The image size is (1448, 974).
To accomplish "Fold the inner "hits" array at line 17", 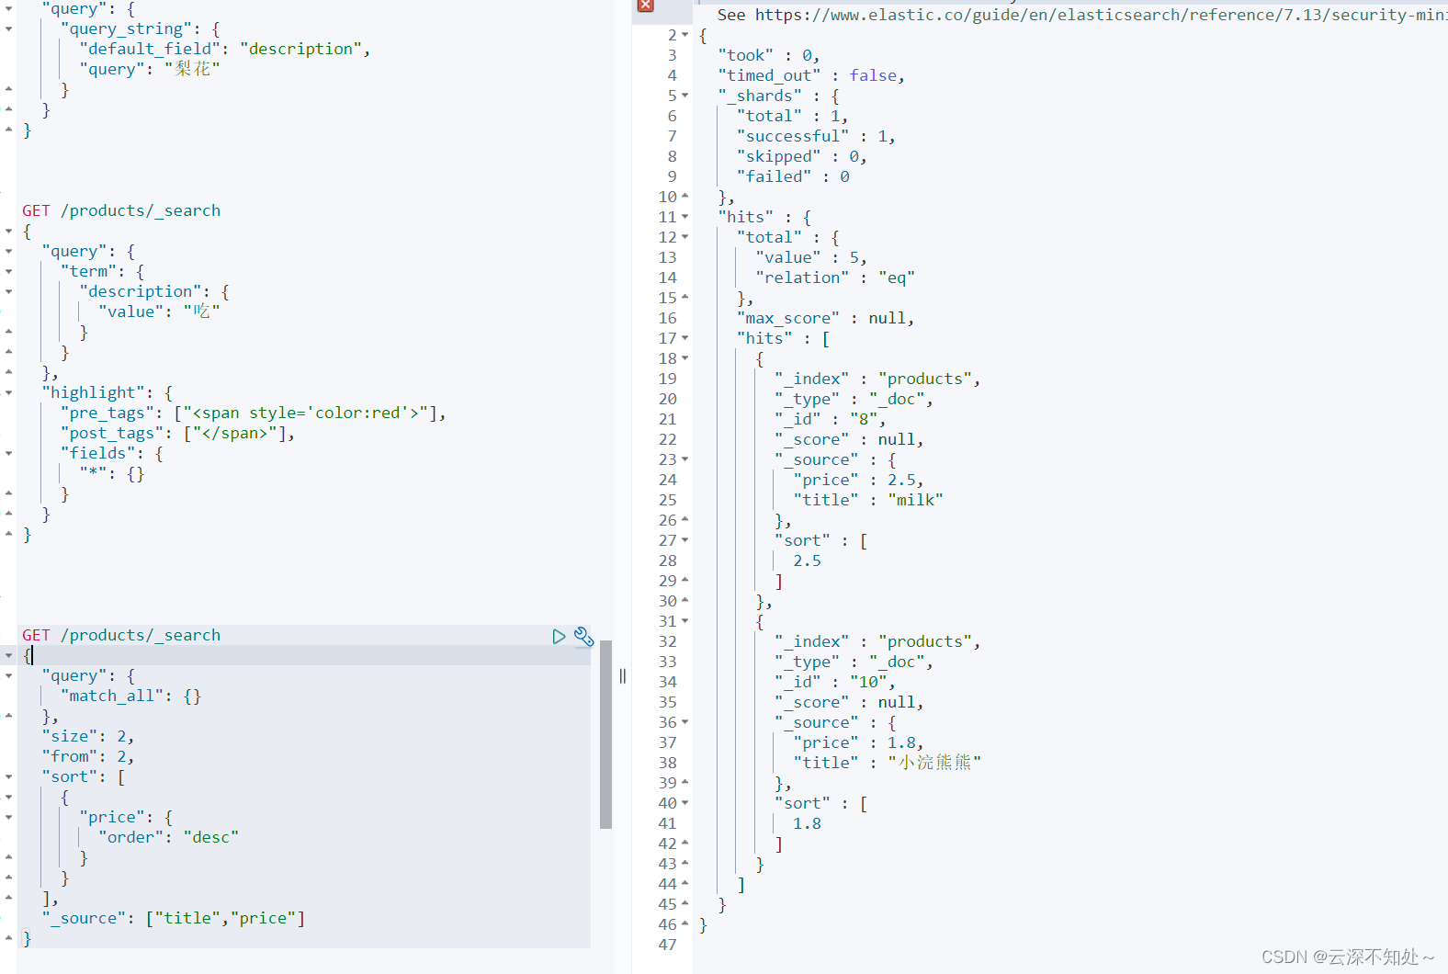I will pyautogui.click(x=684, y=338).
